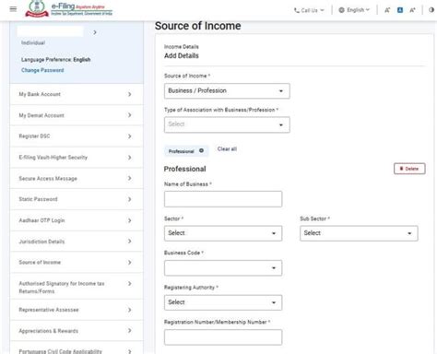
Task: Open the Registering Authority dropdown
Action: pyautogui.click(x=223, y=302)
